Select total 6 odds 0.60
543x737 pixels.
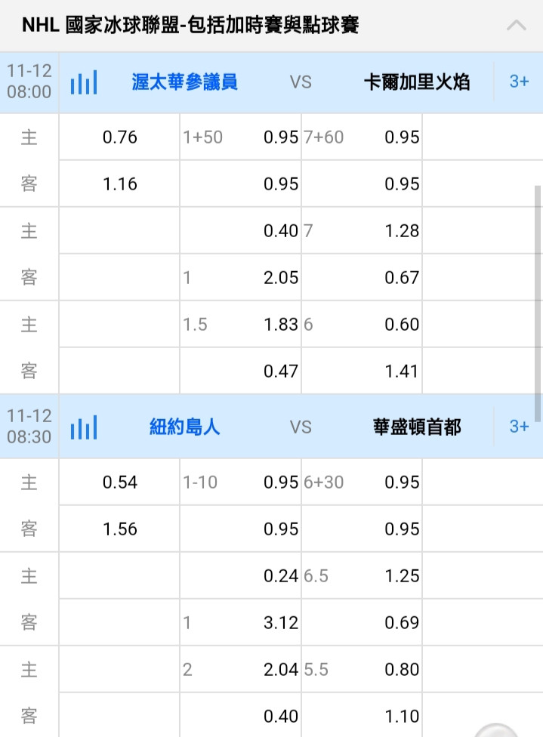click(362, 324)
